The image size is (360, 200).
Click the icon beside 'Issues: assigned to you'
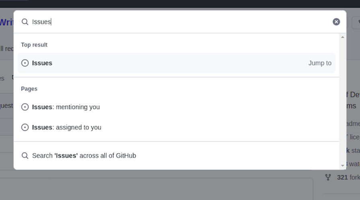pos(25,127)
